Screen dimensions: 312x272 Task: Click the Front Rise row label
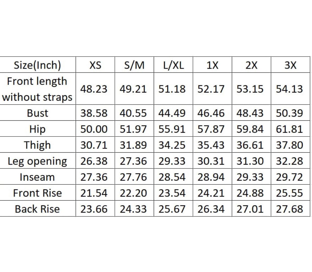(x=37, y=193)
